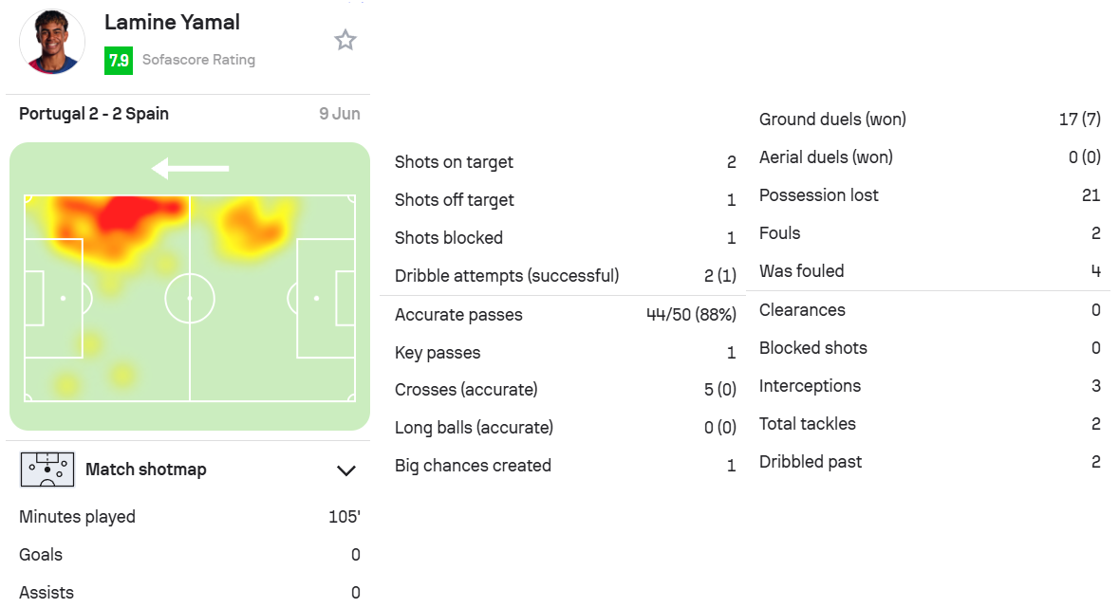Click the green 7.9 rating badge
Screen dimensions: 1119x608
tap(119, 60)
